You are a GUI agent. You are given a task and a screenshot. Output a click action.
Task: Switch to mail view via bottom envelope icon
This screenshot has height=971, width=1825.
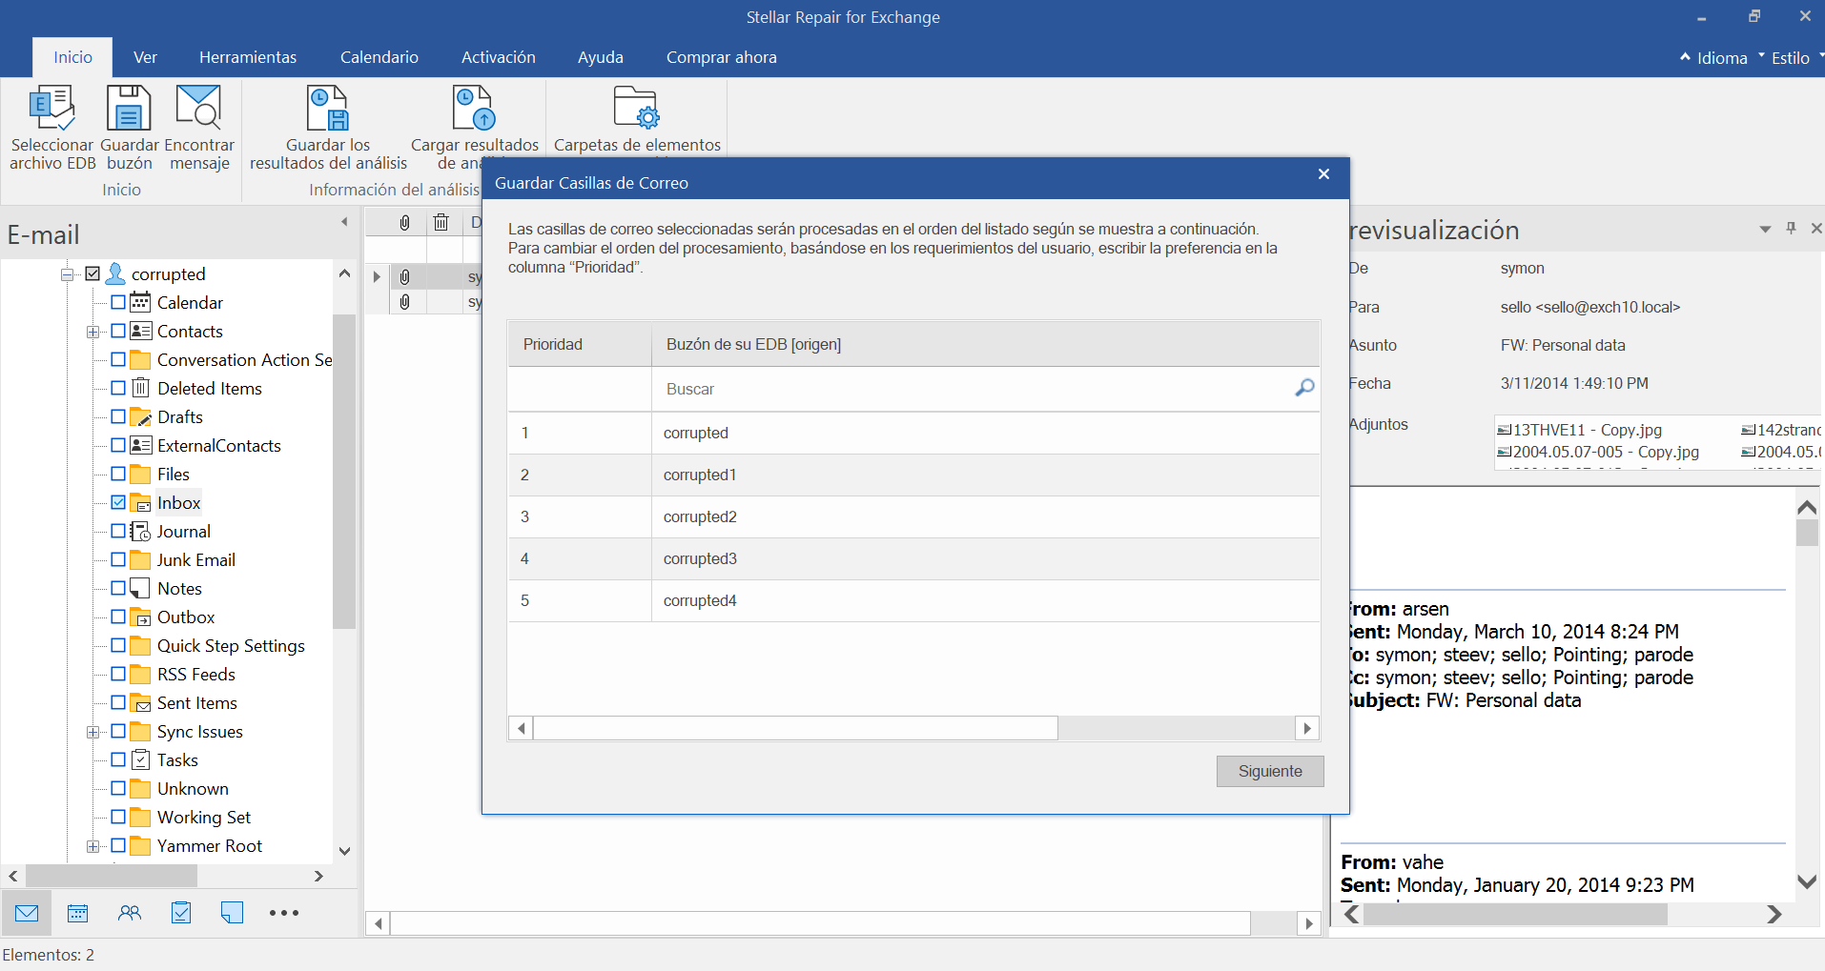click(26, 912)
